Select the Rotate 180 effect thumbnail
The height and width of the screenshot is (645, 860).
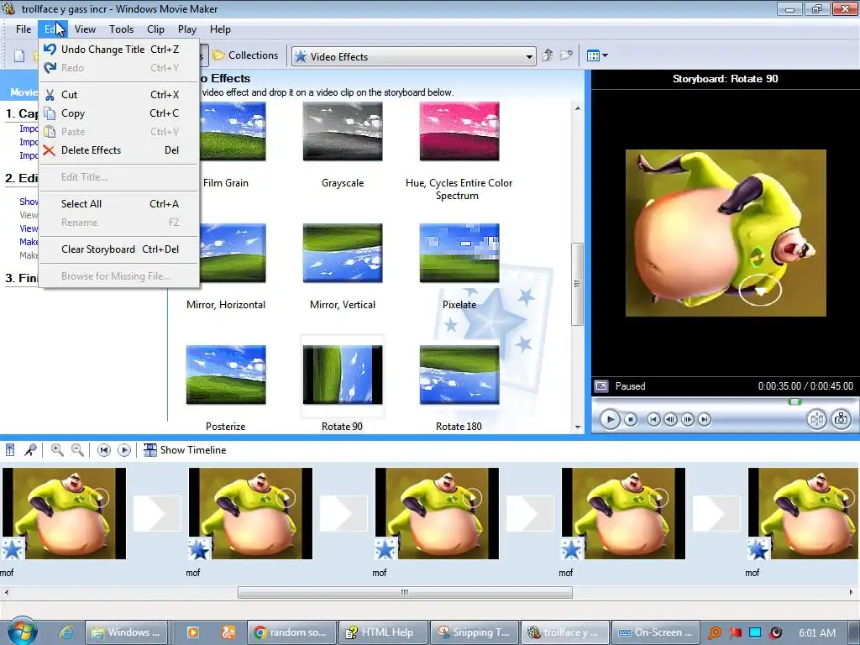click(x=459, y=375)
